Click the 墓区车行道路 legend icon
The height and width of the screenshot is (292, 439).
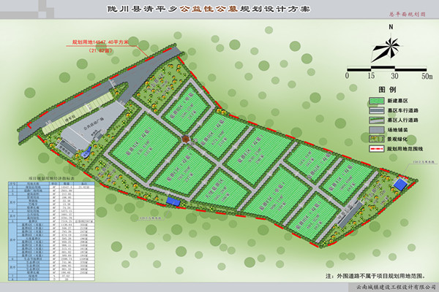377,111
